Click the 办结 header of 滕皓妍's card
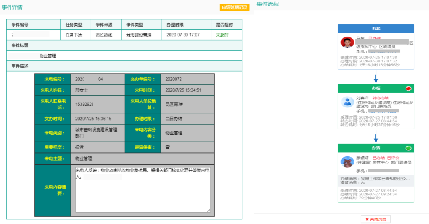 click(376, 148)
